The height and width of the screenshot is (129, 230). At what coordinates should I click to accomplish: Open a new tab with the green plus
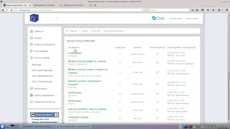95,5
